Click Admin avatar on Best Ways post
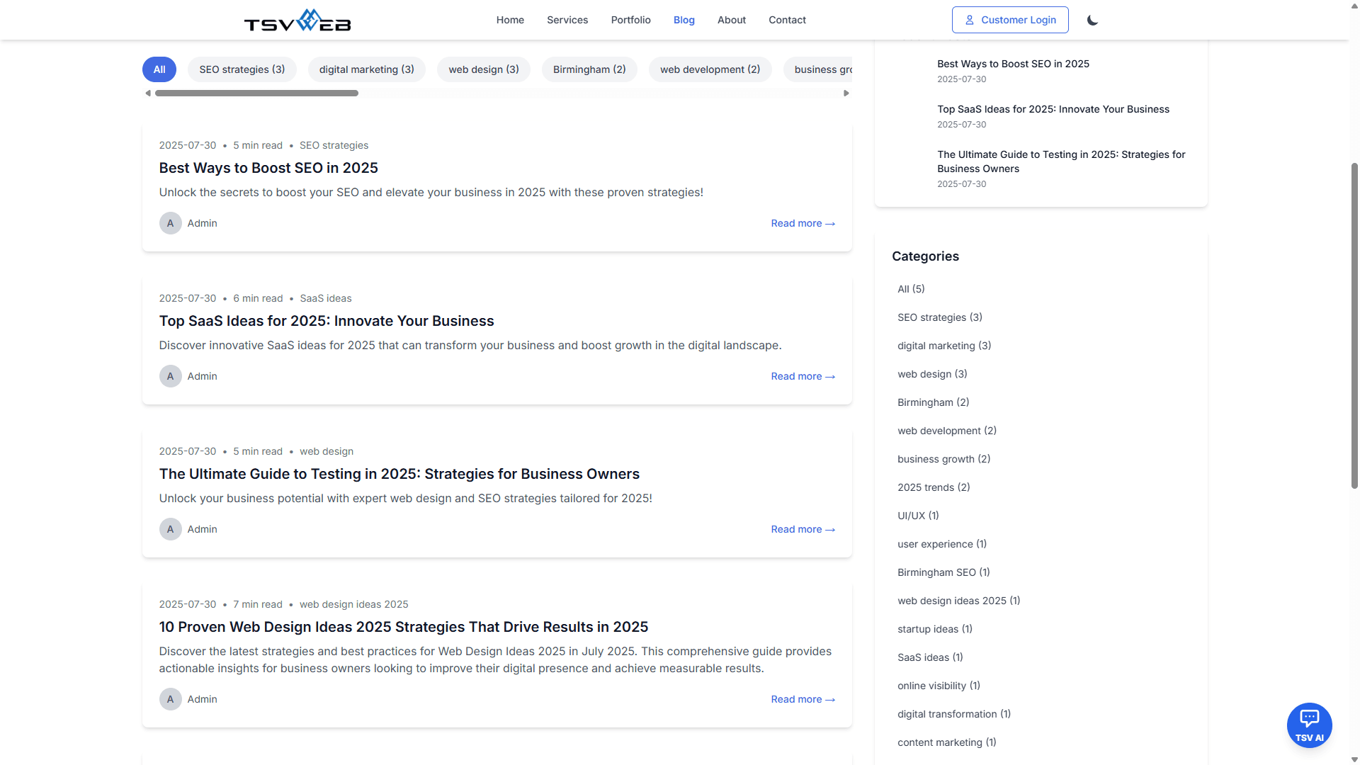 170,223
